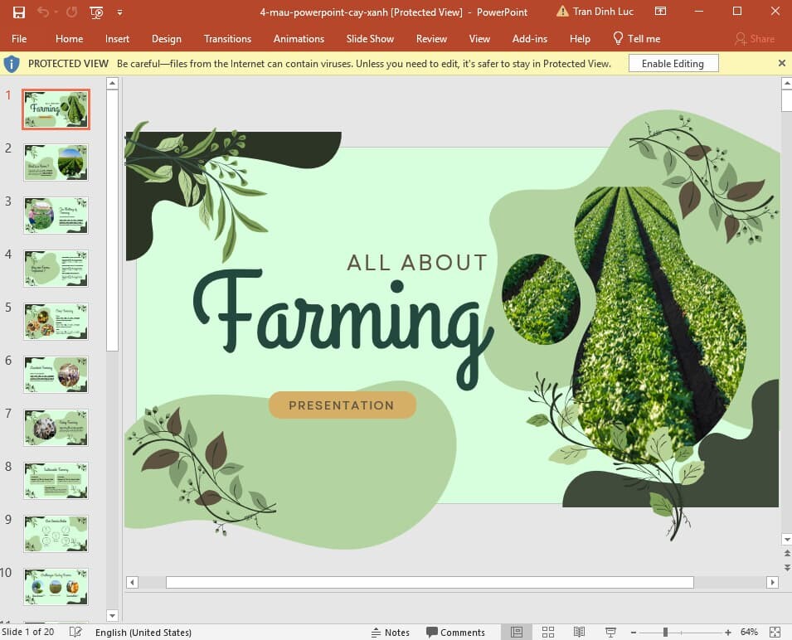The height and width of the screenshot is (640, 792).
Task: Click the Tell me lightbulb icon
Action: pyautogui.click(x=617, y=38)
